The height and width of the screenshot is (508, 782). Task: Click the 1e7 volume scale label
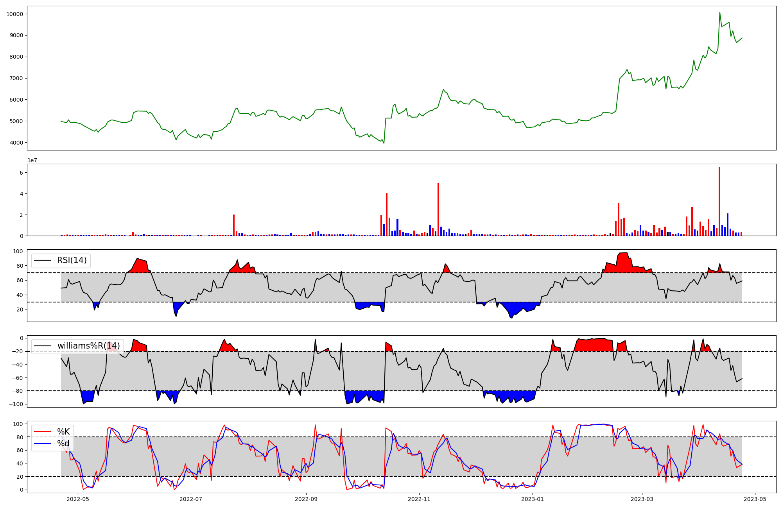click(x=32, y=161)
